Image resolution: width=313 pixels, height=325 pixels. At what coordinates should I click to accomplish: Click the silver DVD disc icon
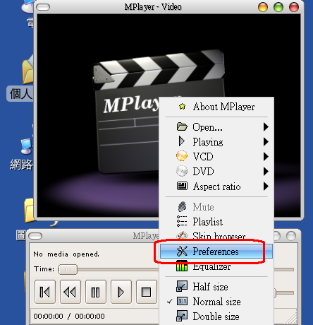pos(182,171)
